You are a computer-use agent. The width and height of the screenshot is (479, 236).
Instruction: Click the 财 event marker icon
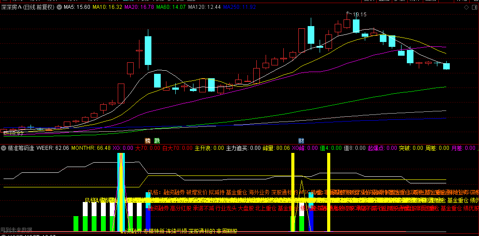[x=301, y=141]
